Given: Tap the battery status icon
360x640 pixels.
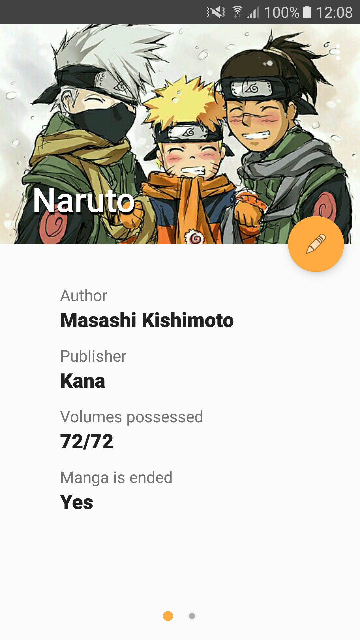Looking at the screenshot, I should (307, 12).
